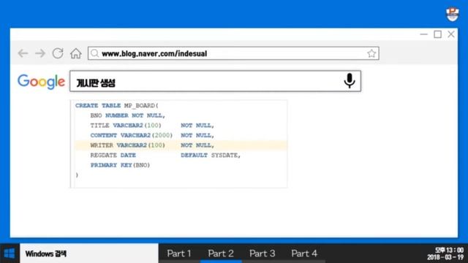The width and height of the screenshot is (468, 263).
Task: Click the magnifier icon in the address bar
Action: coord(94,53)
